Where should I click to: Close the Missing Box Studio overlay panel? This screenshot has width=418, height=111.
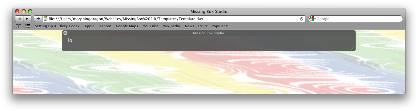pyautogui.click(x=65, y=33)
